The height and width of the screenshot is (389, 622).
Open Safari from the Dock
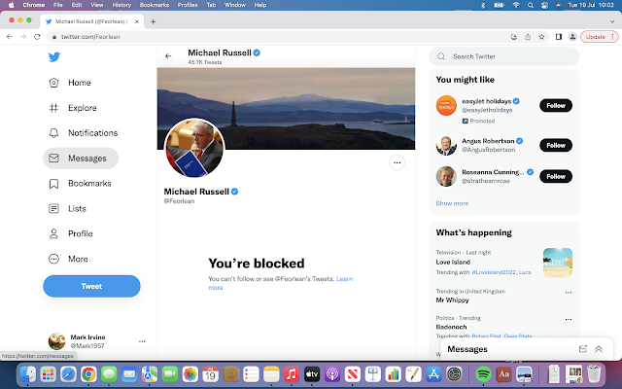69,373
